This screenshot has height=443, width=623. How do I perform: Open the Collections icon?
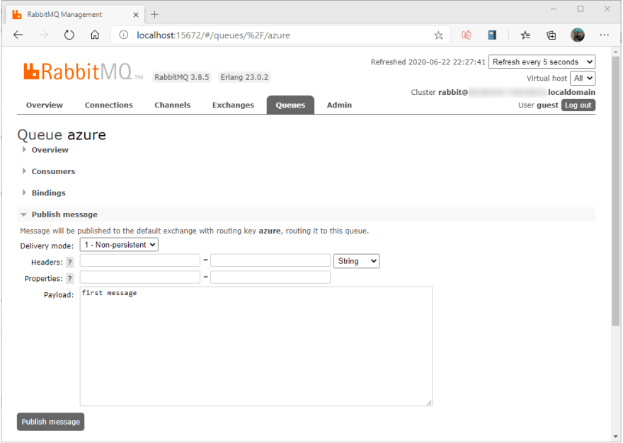point(551,35)
